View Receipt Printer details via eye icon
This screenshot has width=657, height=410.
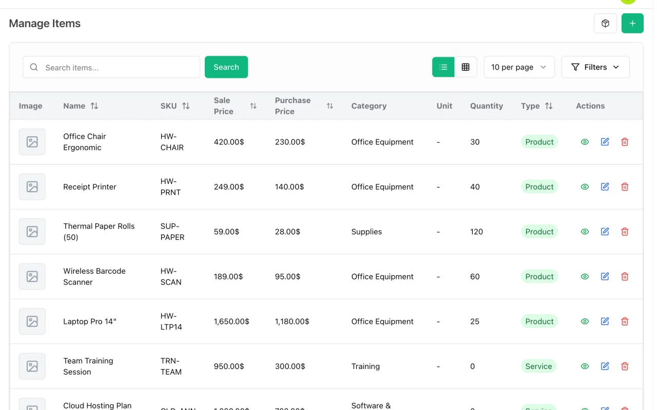click(x=585, y=187)
